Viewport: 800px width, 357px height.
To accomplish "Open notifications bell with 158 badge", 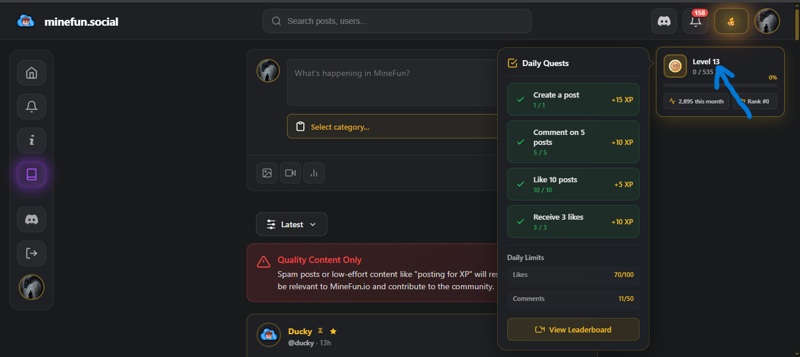I will point(696,21).
